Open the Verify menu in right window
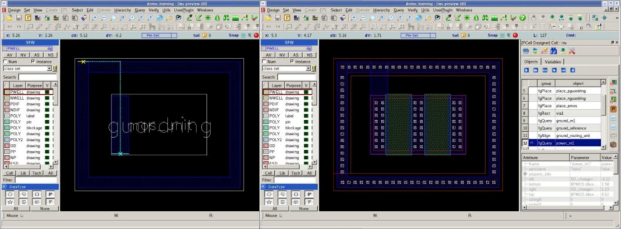The width and height of the screenshot is (621, 229). (412, 10)
